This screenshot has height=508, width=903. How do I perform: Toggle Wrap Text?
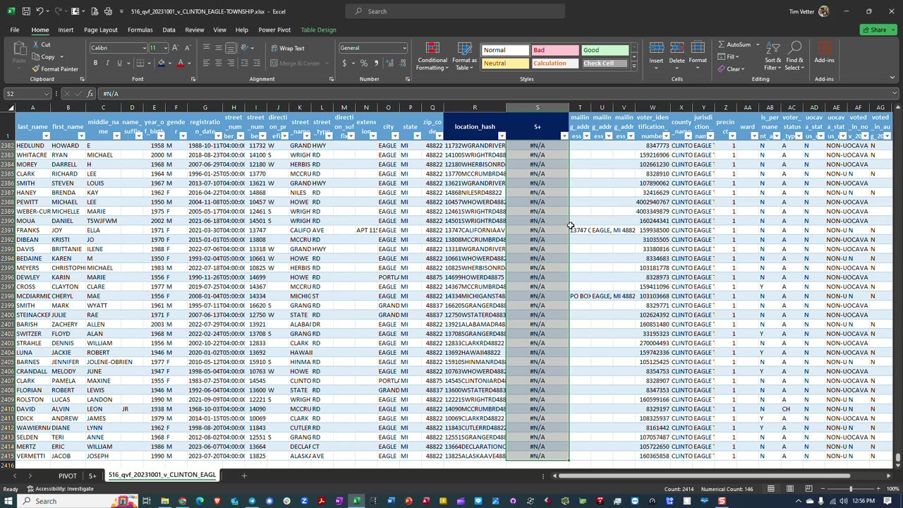click(x=287, y=48)
